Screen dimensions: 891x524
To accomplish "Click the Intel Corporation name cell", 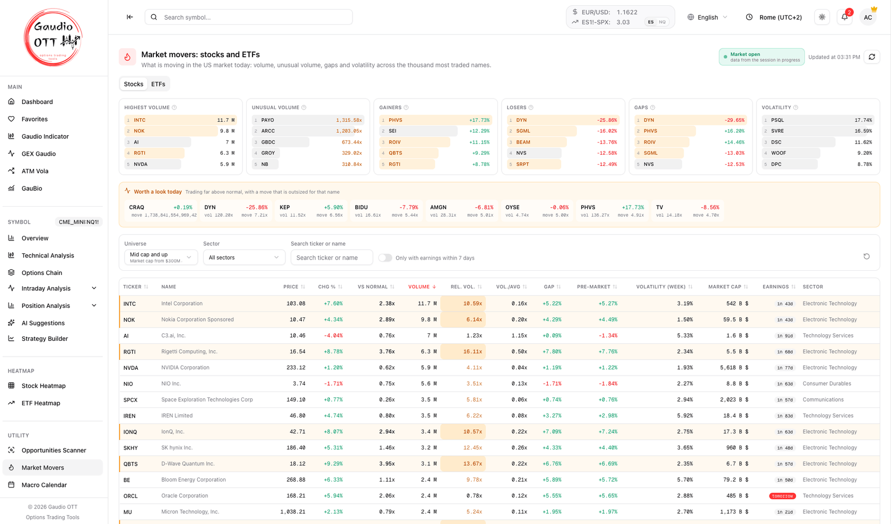I will (182, 304).
